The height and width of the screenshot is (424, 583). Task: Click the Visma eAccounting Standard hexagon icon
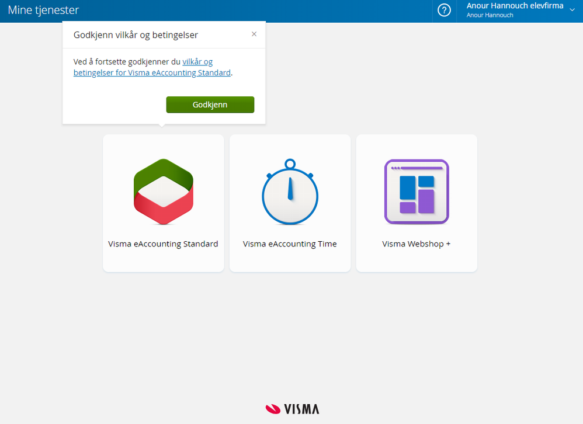tap(164, 192)
